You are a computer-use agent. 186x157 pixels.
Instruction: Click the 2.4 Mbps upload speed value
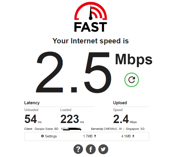click(125, 119)
